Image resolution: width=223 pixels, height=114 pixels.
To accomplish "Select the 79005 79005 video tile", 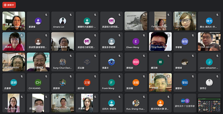I will click(x=14, y=62).
